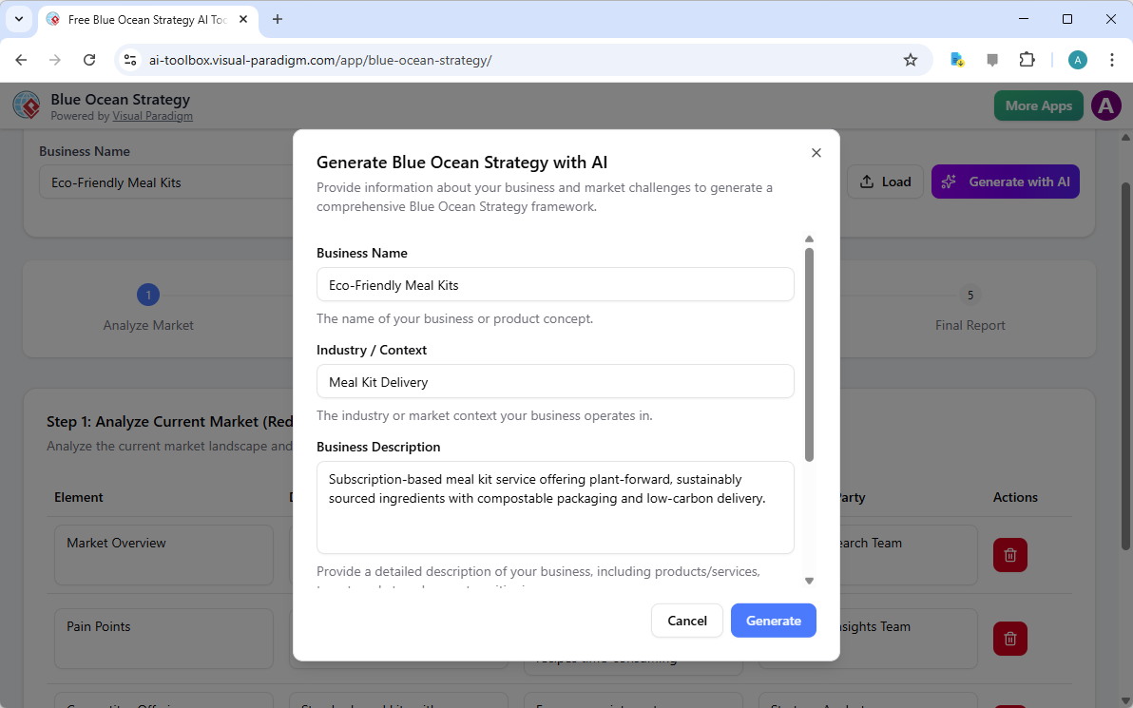This screenshot has width=1133, height=708.
Task: Delete the Pain Points element with the trash icon
Action: [x=1009, y=639]
